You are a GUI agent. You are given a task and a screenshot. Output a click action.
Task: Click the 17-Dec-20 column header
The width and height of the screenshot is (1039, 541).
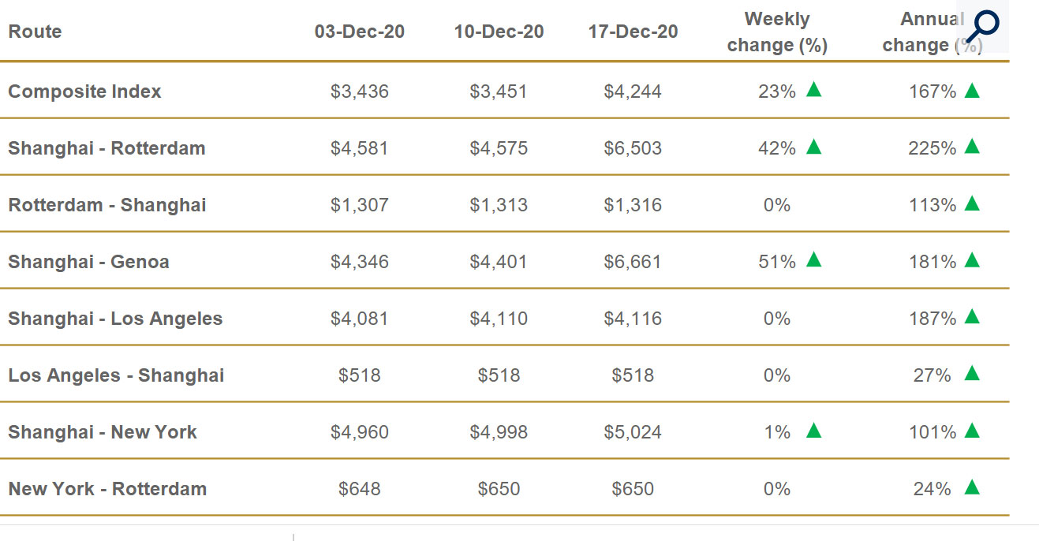[x=633, y=32]
